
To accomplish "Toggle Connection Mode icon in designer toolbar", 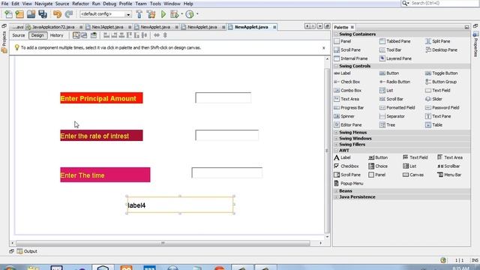I will (84, 35).
